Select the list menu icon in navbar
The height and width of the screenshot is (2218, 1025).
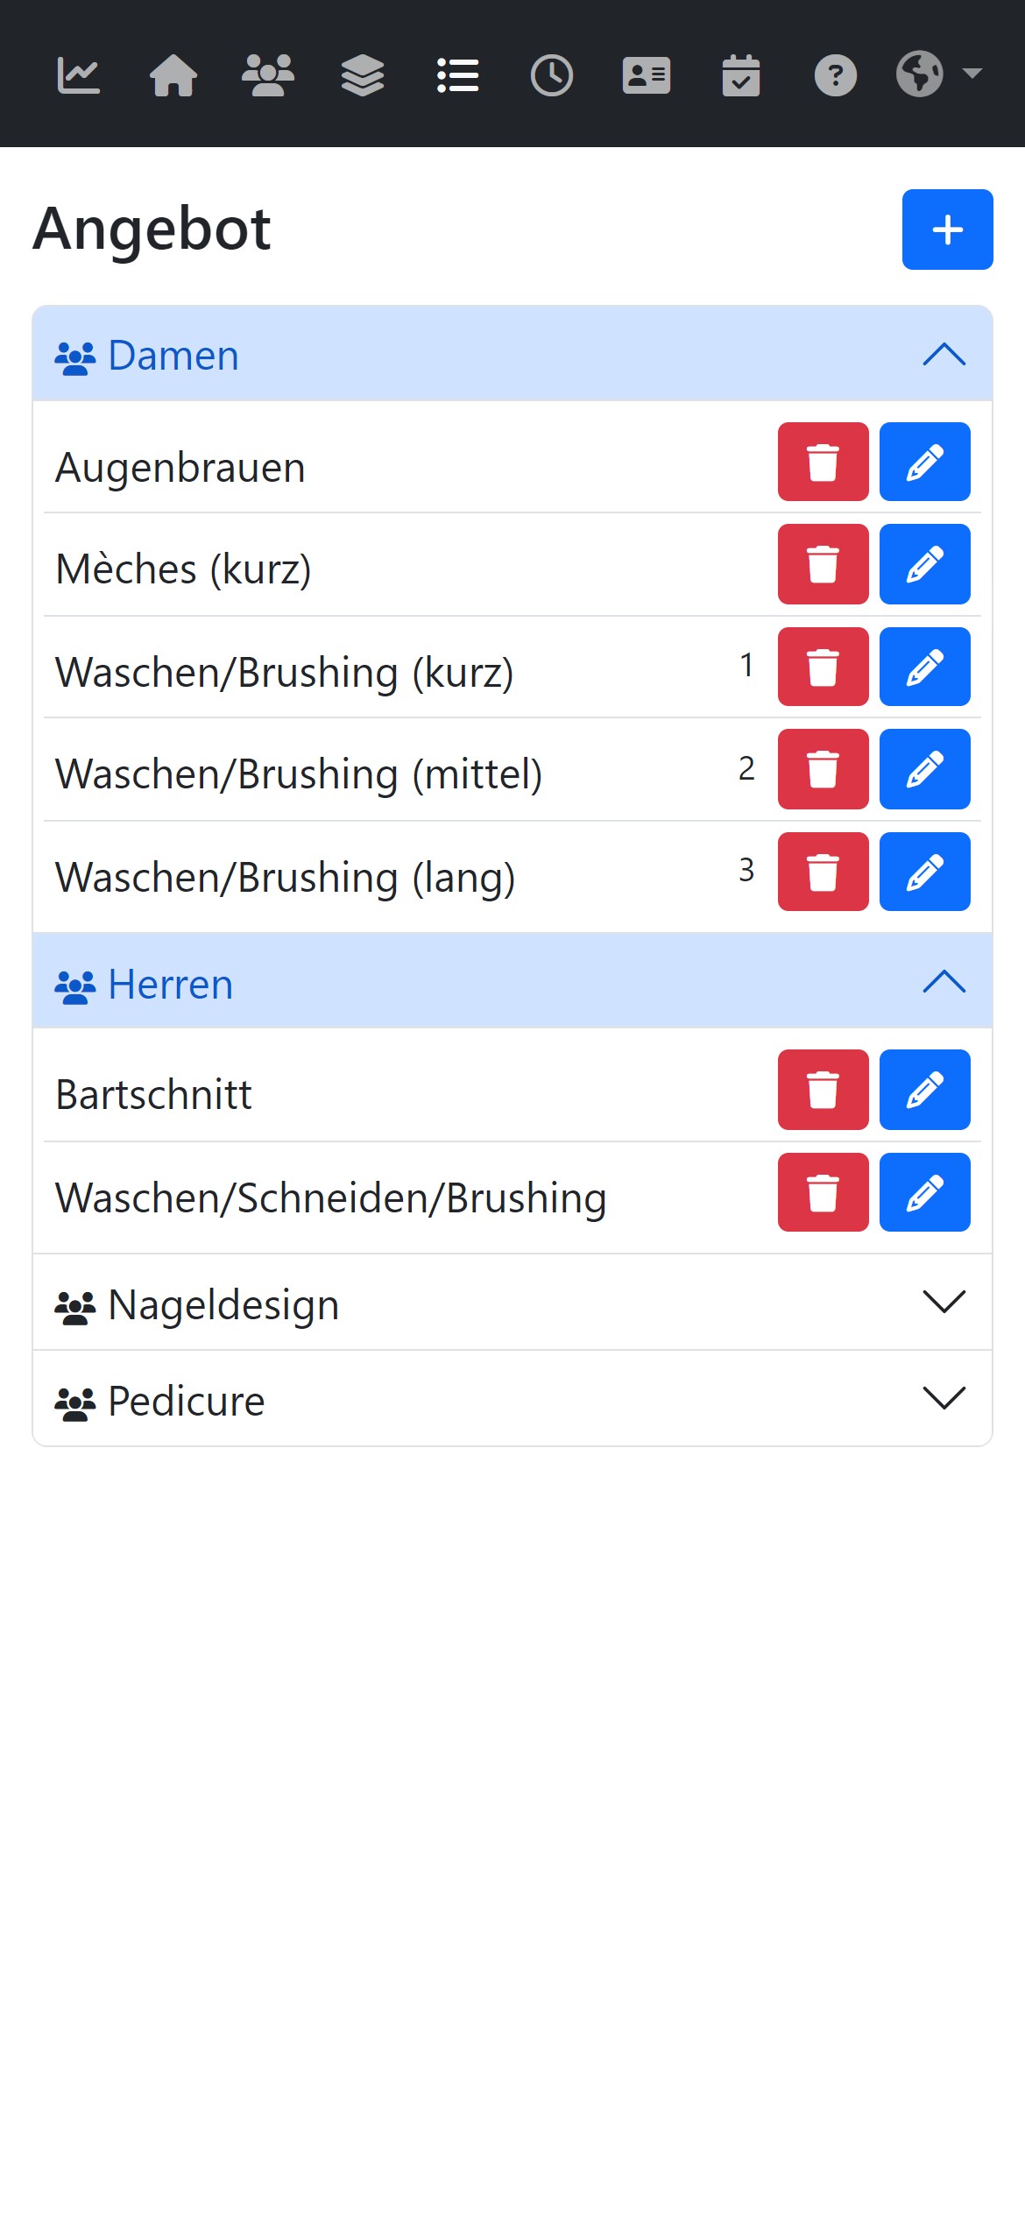(x=457, y=75)
